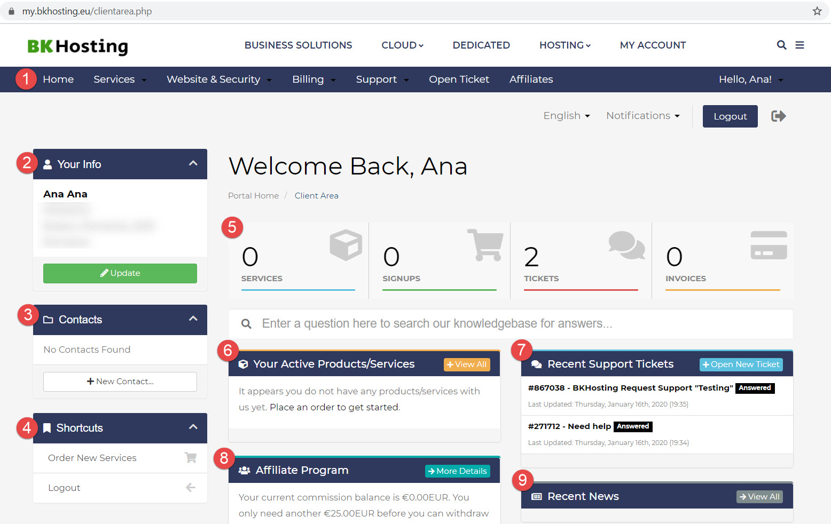Screen dimensions: 831x524
Task: Click the bookmark icon in Shortcuts header
Action: [x=47, y=428]
